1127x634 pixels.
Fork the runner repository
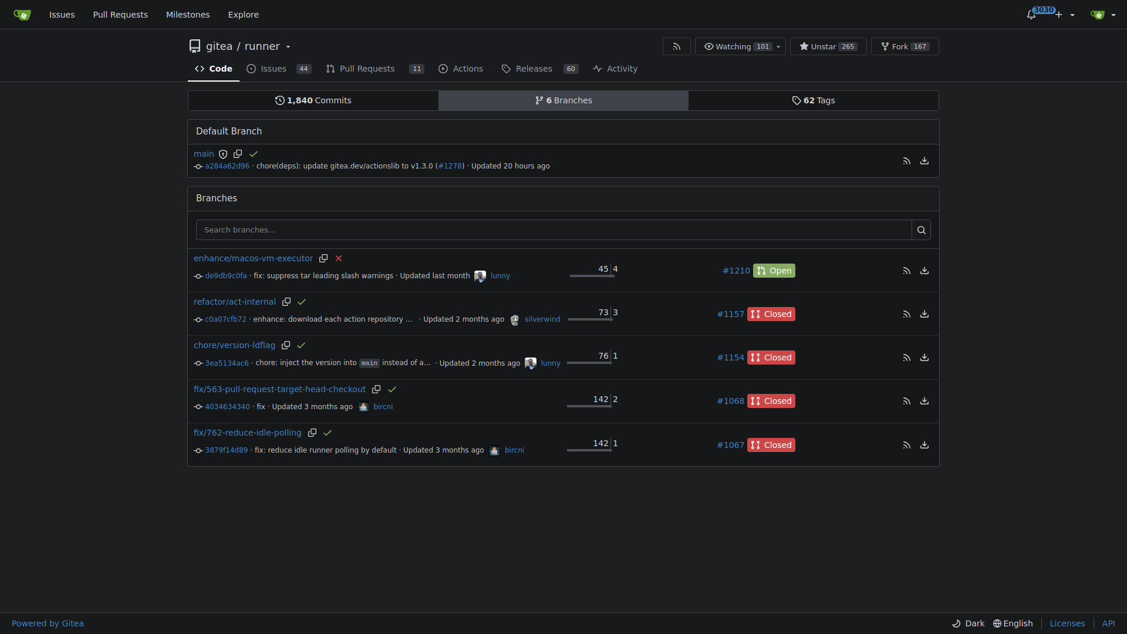tap(905, 46)
